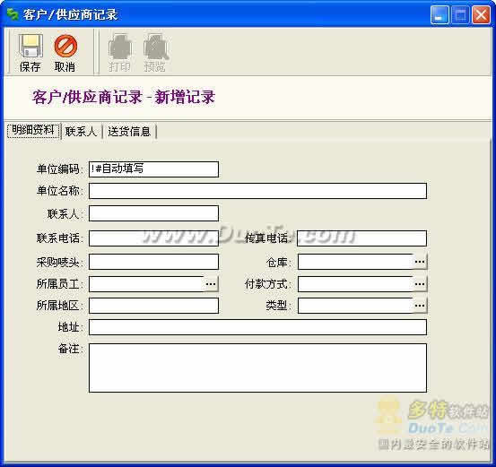Focus the 联系电话 input field
Image resolution: width=496 pixels, height=467 pixels.
pos(153,238)
